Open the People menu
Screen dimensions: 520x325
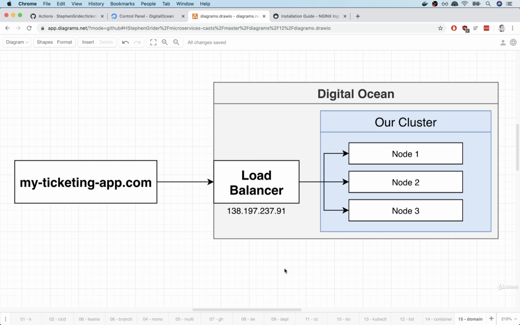coord(148,4)
